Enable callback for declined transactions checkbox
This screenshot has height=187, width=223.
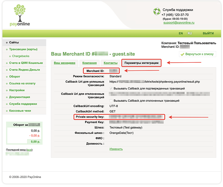[111, 101]
